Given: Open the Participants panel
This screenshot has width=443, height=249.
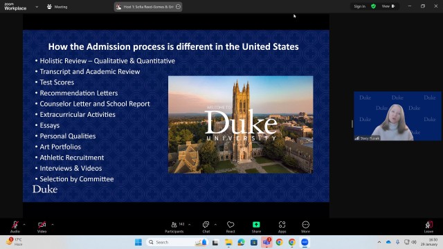Looking at the screenshot, I should tap(174, 227).
